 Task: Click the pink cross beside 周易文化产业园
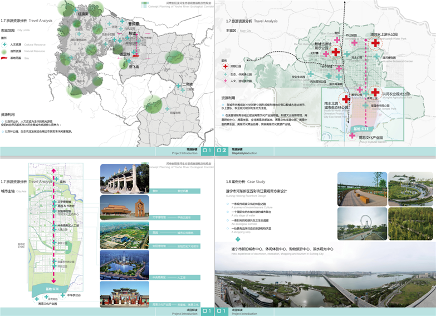(x=352, y=136)
